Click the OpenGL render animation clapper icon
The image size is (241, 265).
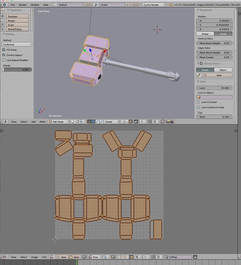172,122
